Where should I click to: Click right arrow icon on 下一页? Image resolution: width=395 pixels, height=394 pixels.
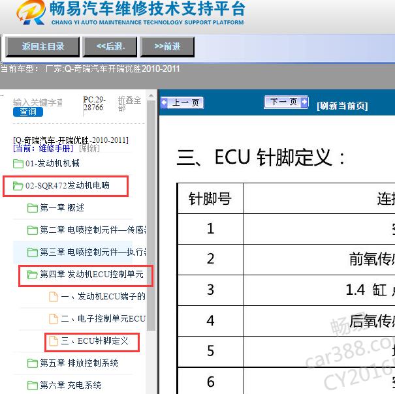(x=304, y=102)
